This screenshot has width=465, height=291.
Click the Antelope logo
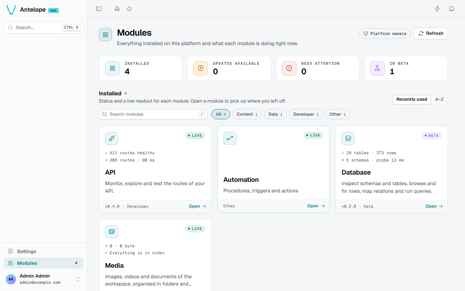[11, 10]
